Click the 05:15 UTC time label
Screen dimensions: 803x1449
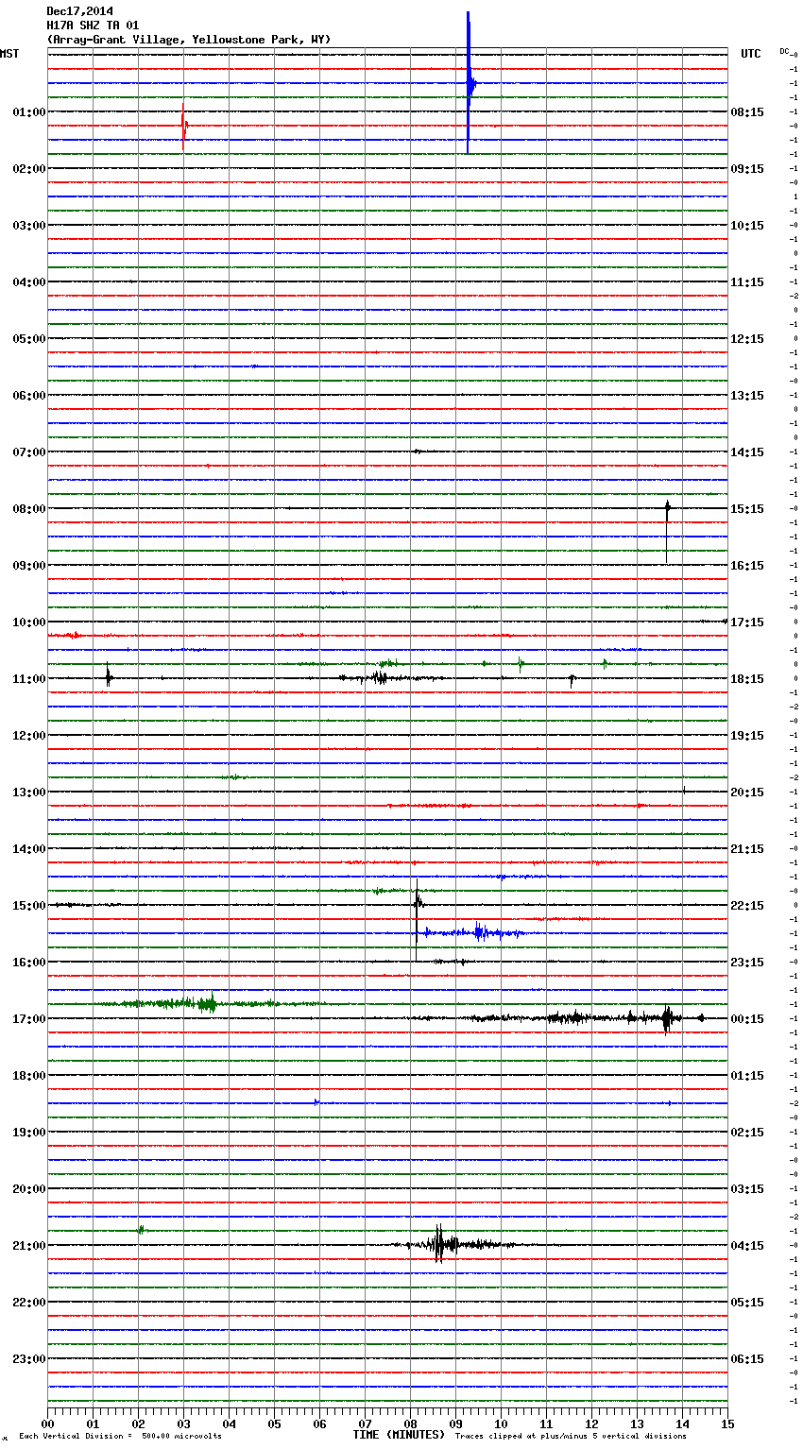pos(747,1303)
